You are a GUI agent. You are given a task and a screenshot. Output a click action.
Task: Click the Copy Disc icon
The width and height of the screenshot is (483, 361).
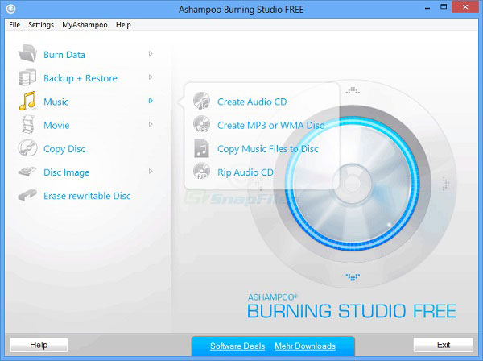[28, 148]
